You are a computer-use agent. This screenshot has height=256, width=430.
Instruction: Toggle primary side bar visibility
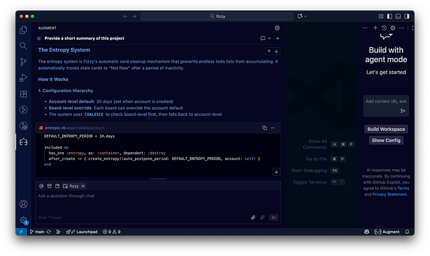[x=389, y=17]
